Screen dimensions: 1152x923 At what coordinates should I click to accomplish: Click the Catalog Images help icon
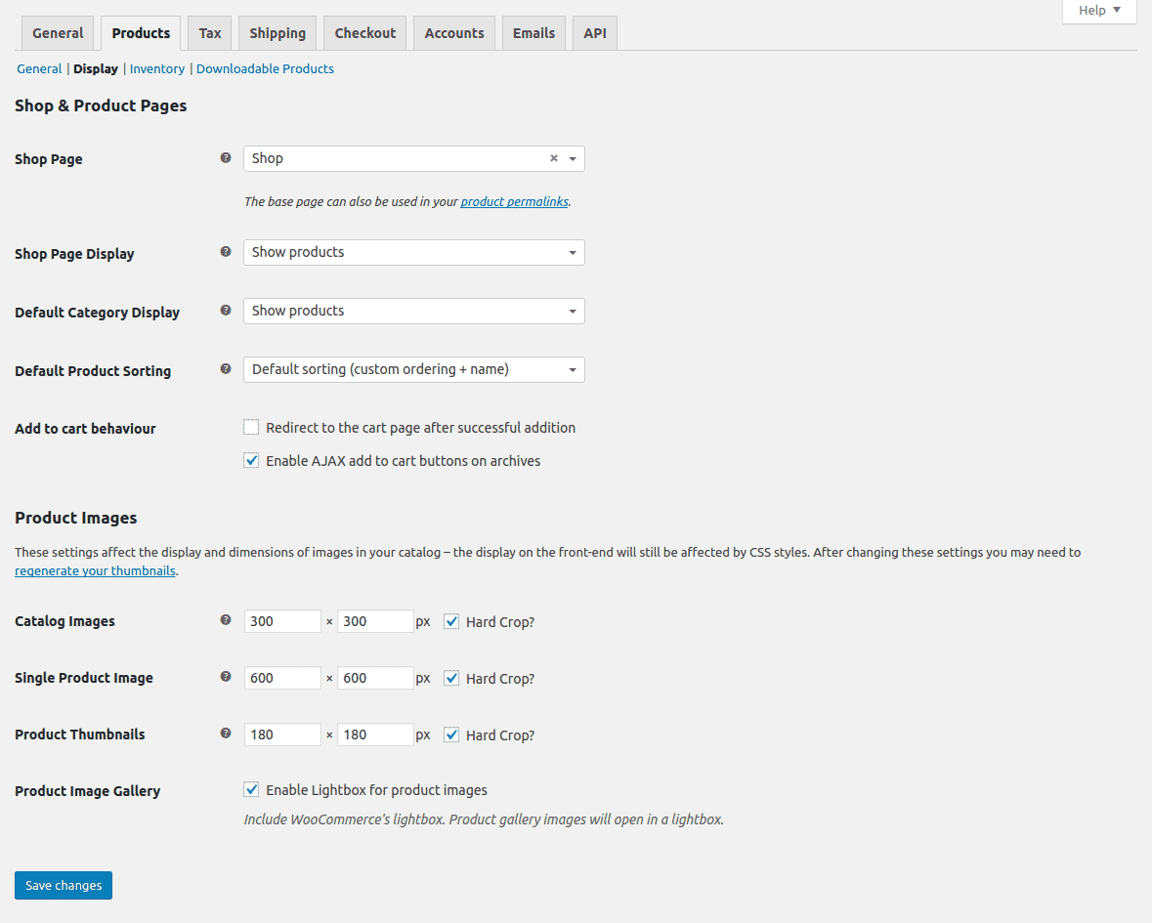coord(226,619)
